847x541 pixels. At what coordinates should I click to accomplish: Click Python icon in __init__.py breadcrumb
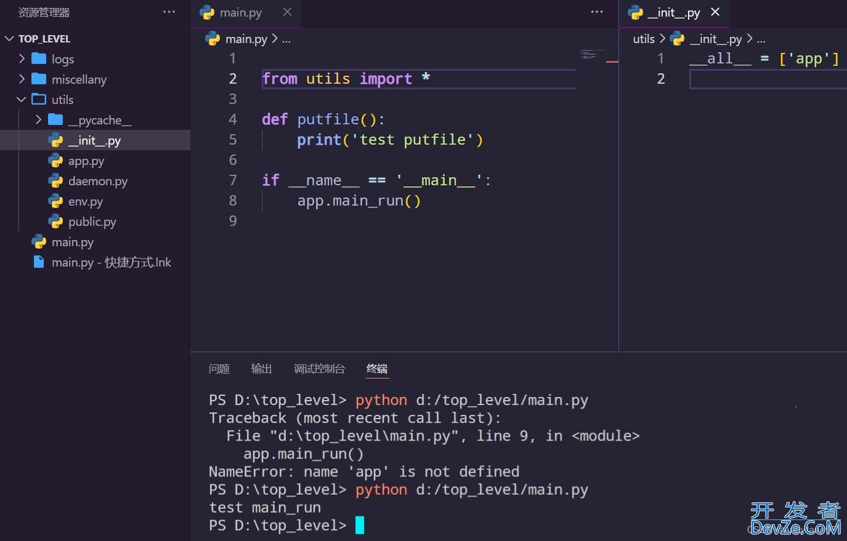[x=677, y=39]
